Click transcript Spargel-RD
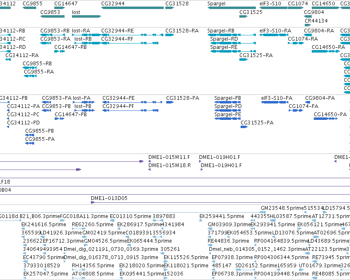 click(x=224, y=39)
